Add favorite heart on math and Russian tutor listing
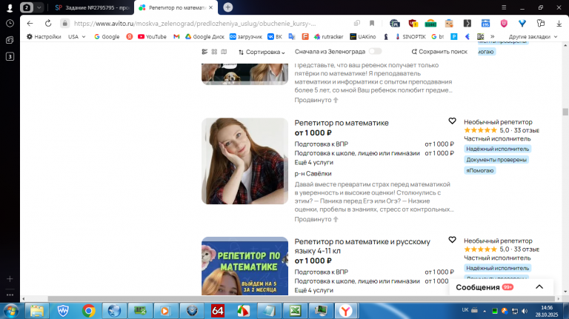Viewport: 569px width, 319px height. coord(452,240)
